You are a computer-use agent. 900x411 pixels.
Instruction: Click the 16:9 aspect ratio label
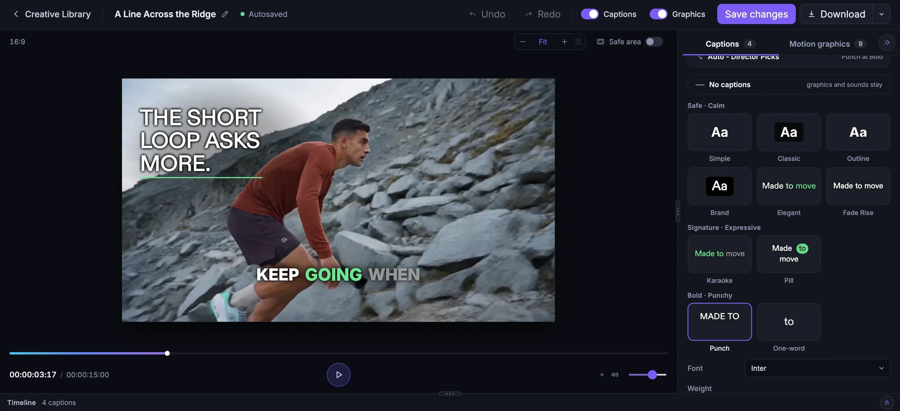click(x=17, y=42)
